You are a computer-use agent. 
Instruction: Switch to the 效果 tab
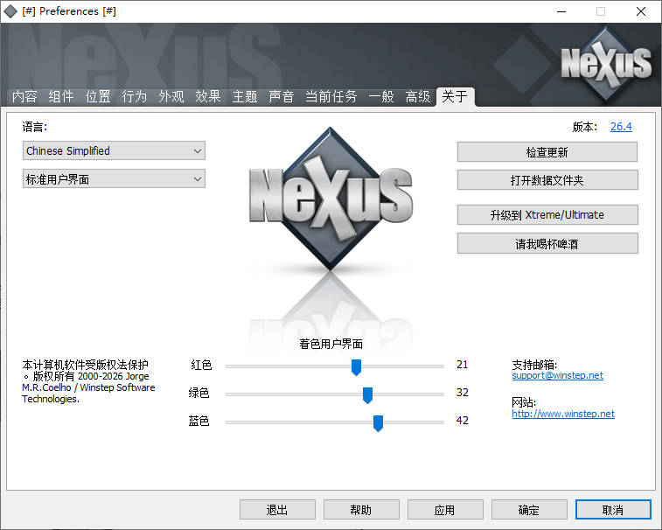pos(208,97)
